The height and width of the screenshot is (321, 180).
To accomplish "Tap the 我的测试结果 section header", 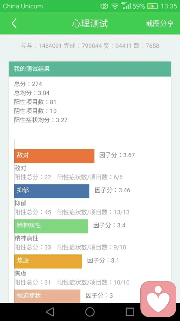I will [90, 69].
